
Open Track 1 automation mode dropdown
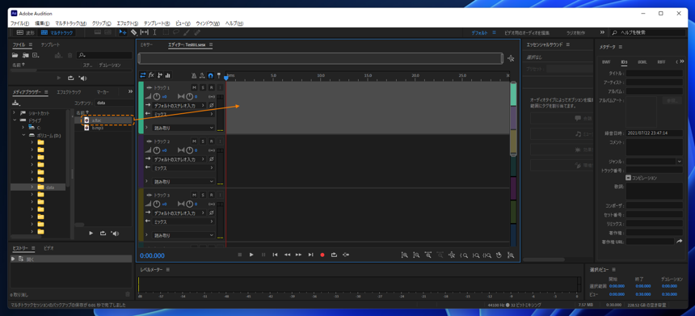[183, 128]
